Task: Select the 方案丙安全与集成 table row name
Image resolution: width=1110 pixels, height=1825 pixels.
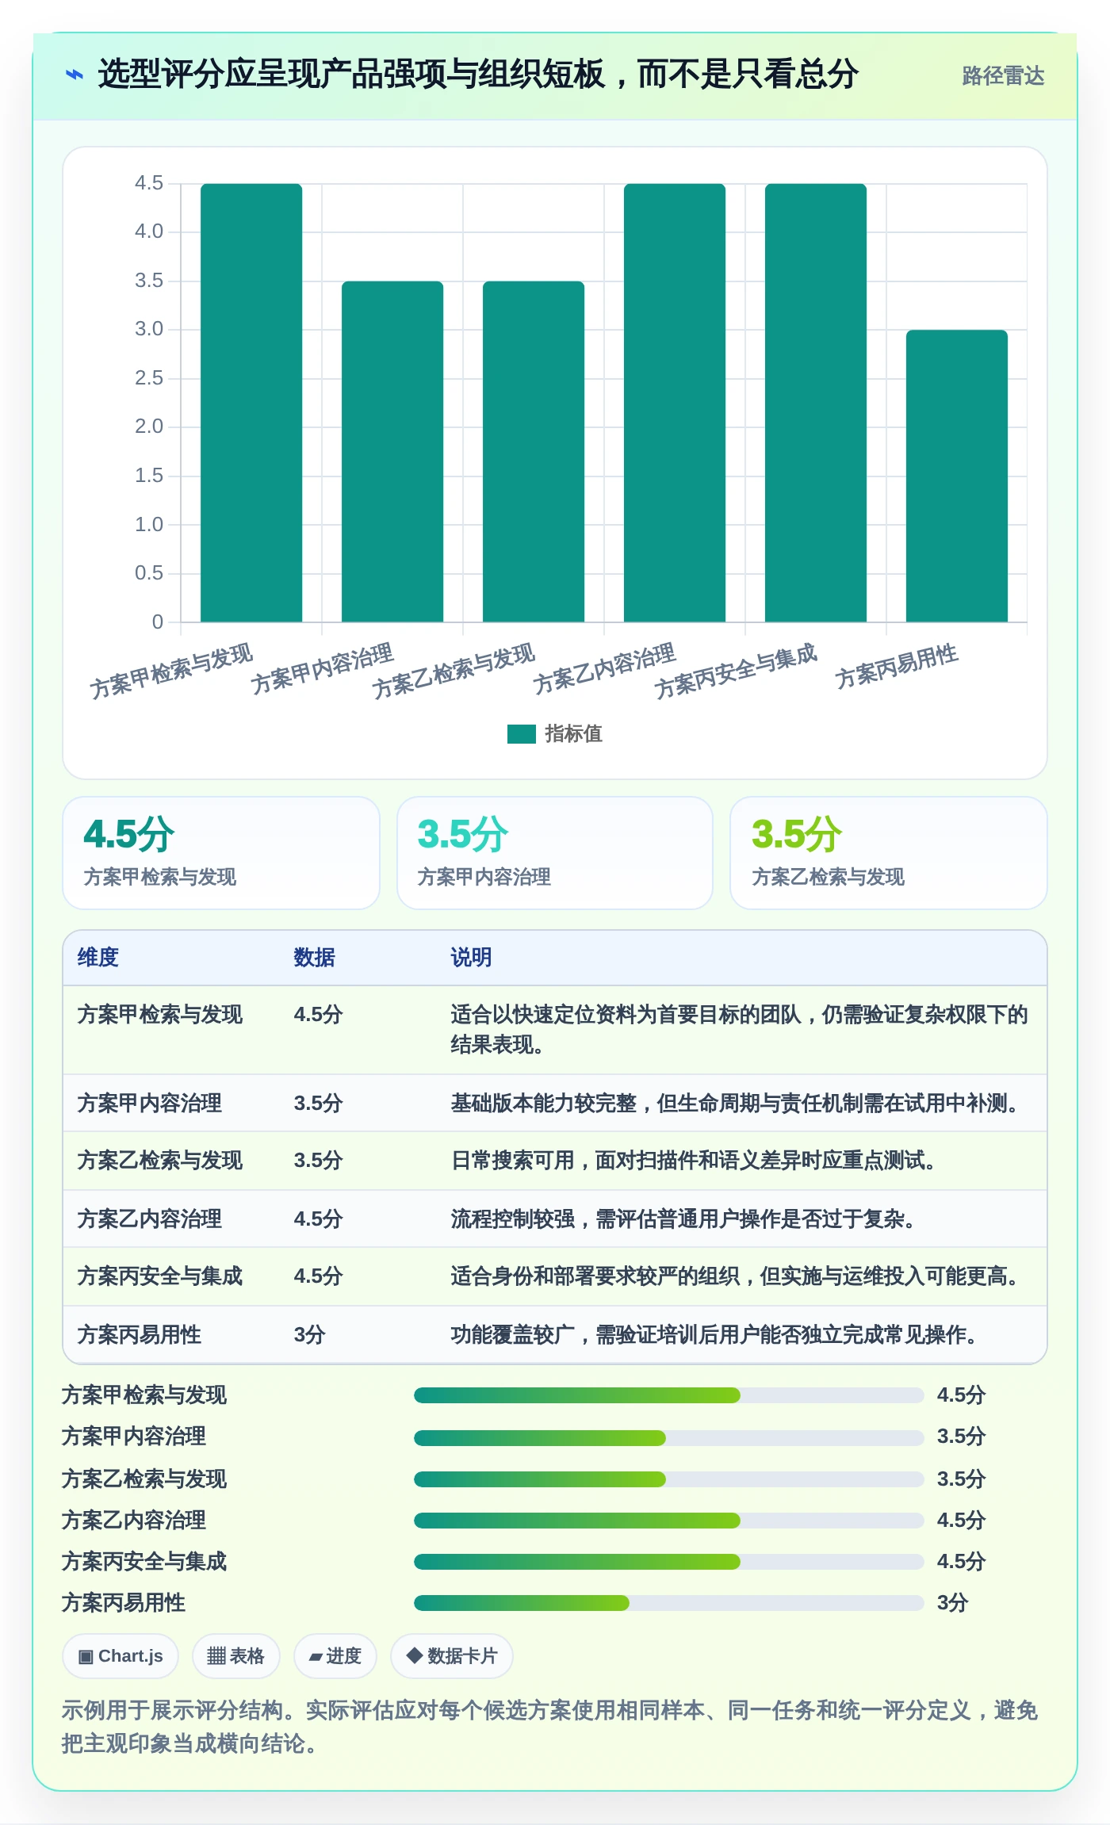Action: click(160, 1276)
